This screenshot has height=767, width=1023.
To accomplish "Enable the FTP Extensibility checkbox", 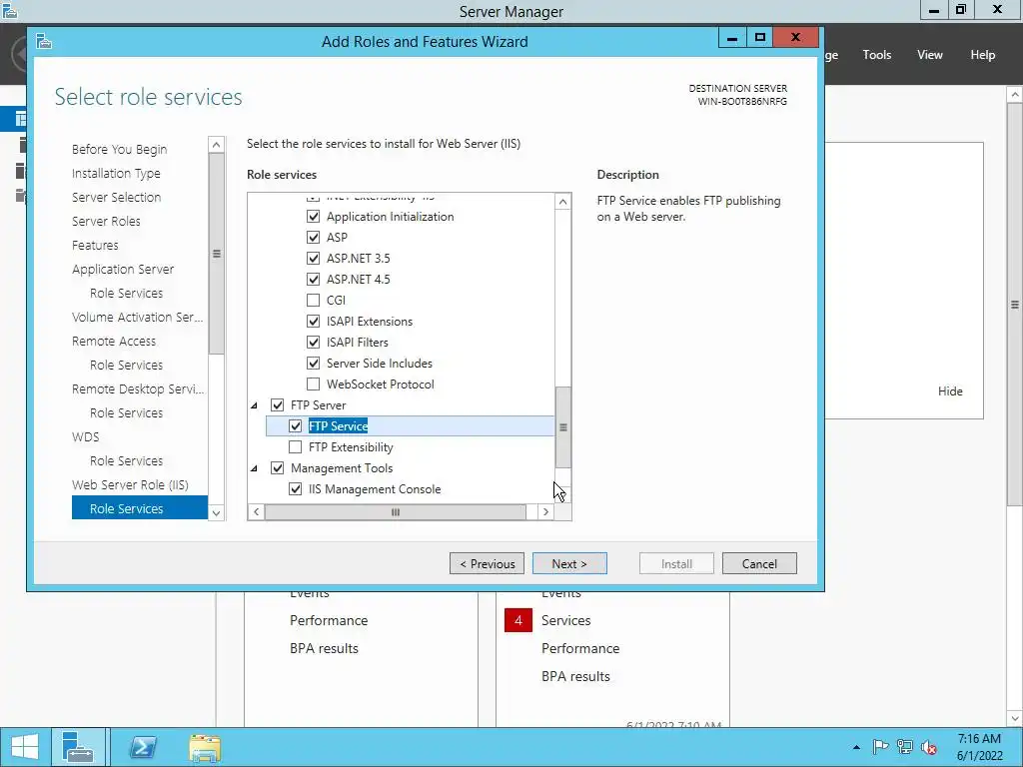I will [x=295, y=446].
